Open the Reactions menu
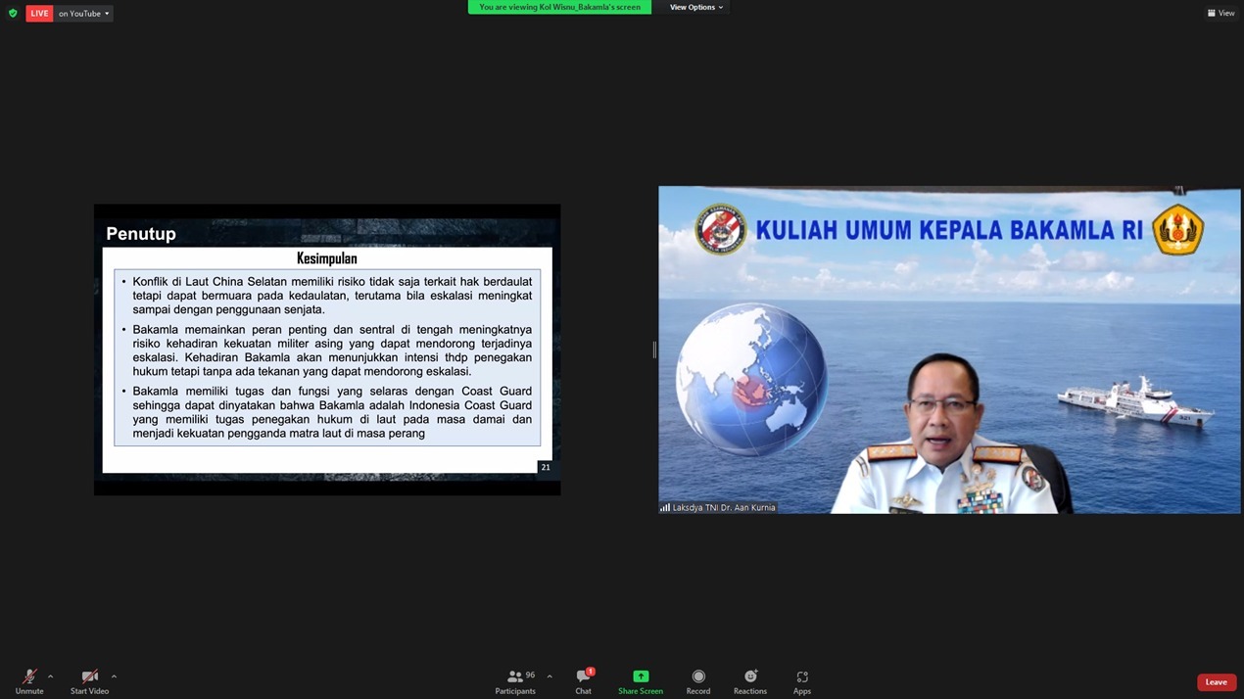The height and width of the screenshot is (699, 1244). (750, 681)
